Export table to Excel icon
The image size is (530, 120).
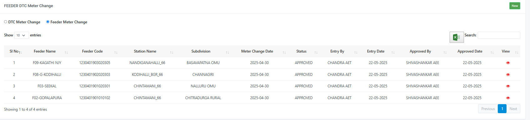(456, 37)
